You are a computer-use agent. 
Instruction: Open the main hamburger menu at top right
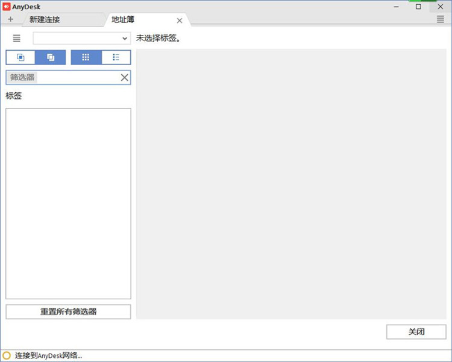tap(440, 19)
